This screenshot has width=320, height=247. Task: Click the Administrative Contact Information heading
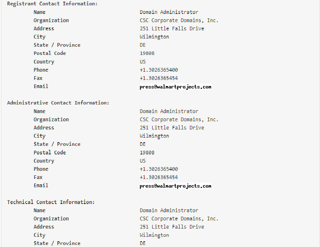pos(58,103)
